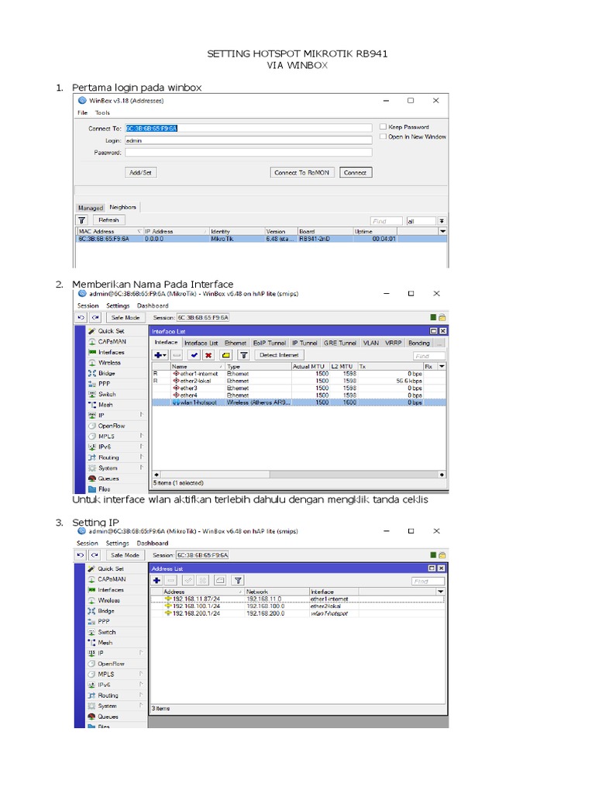
Task: Select the ether2-lokal interface row
Action: tap(299, 381)
